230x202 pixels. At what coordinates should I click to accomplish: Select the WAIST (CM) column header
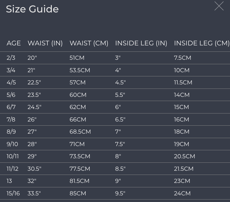(89, 43)
